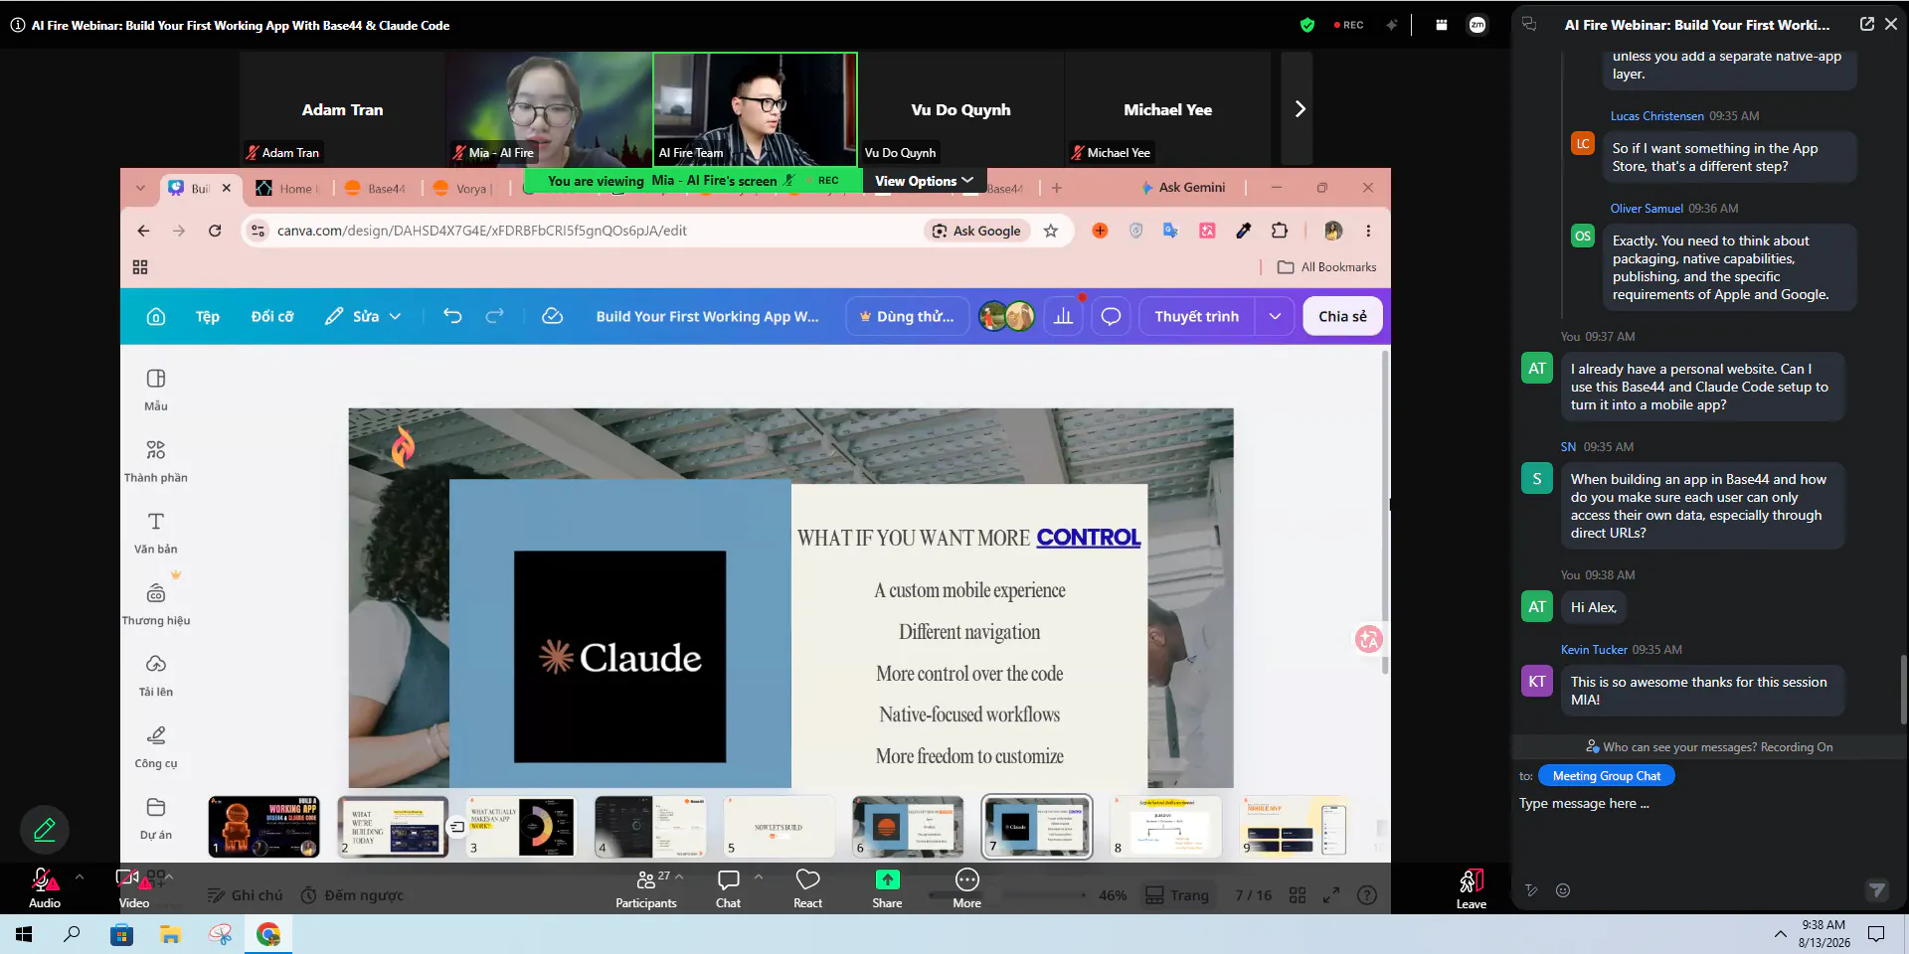The width and height of the screenshot is (1909, 954).
Task: Click the browser address bar URL
Action: (482, 231)
